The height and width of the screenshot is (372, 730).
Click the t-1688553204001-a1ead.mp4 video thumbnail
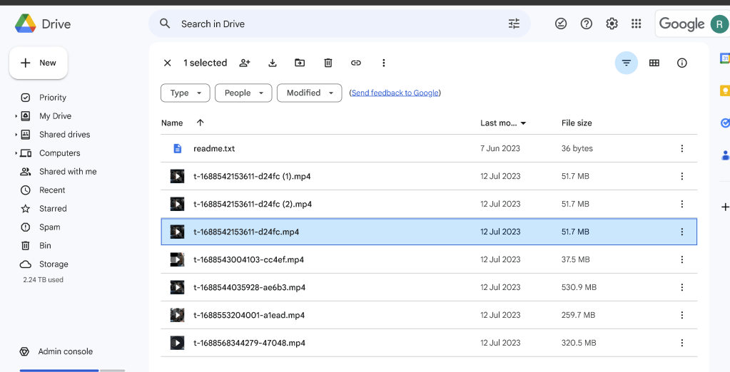tap(177, 315)
